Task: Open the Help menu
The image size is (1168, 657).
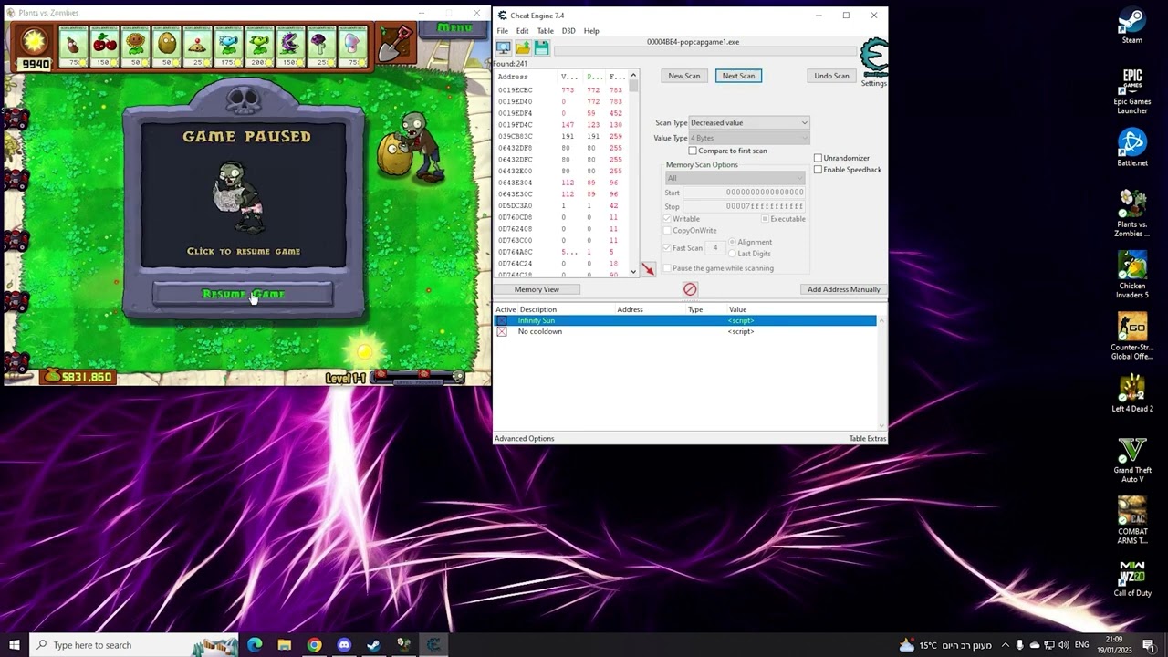Action: [x=591, y=31]
